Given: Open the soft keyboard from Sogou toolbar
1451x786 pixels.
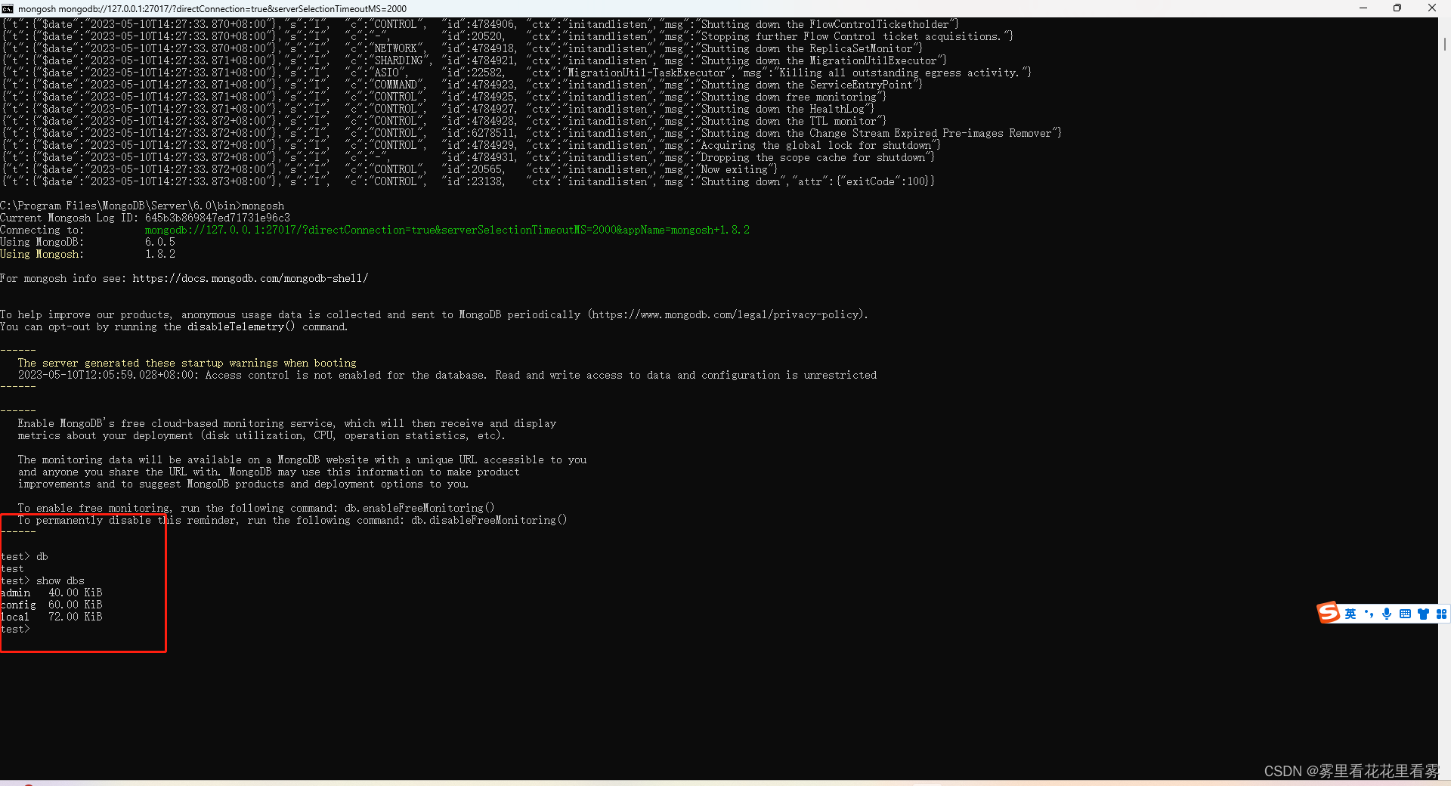Looking at the screenshot, I should coord(1405,614).
